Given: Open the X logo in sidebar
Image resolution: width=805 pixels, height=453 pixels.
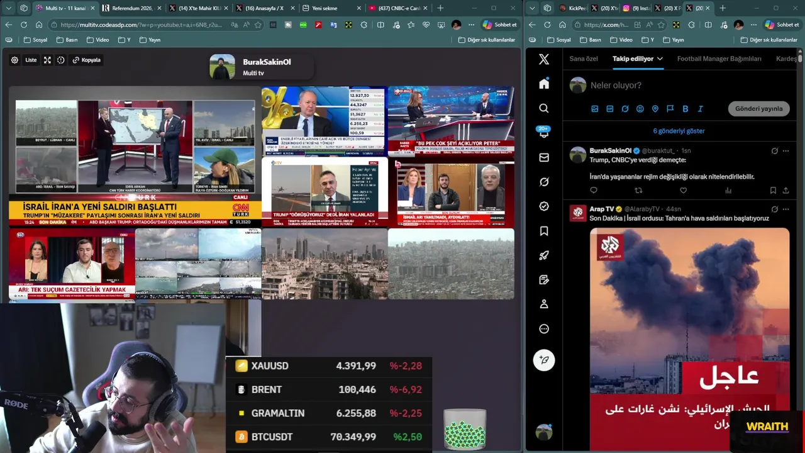Looking at the screenshot, I should click(544, 59).
